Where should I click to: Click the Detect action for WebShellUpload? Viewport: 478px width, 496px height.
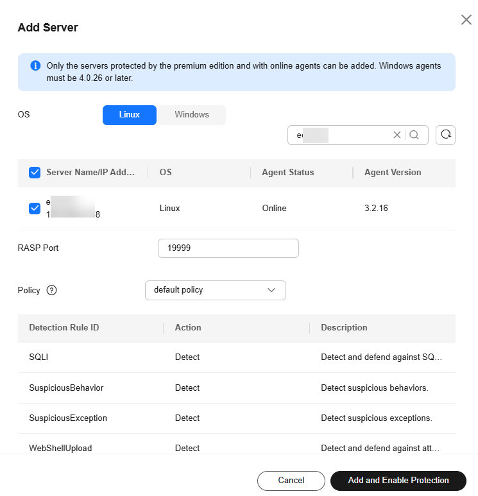[x=187, y=449]
